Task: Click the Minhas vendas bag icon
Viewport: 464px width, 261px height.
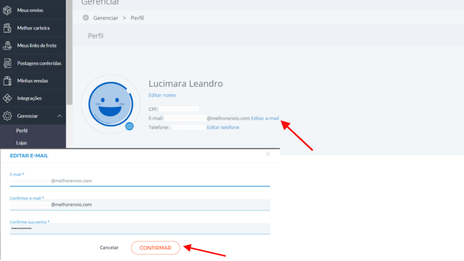Action: tap(7, 81)
